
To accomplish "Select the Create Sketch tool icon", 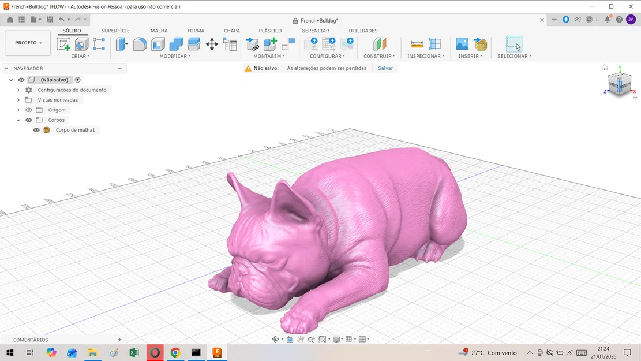I will [63, 44].
